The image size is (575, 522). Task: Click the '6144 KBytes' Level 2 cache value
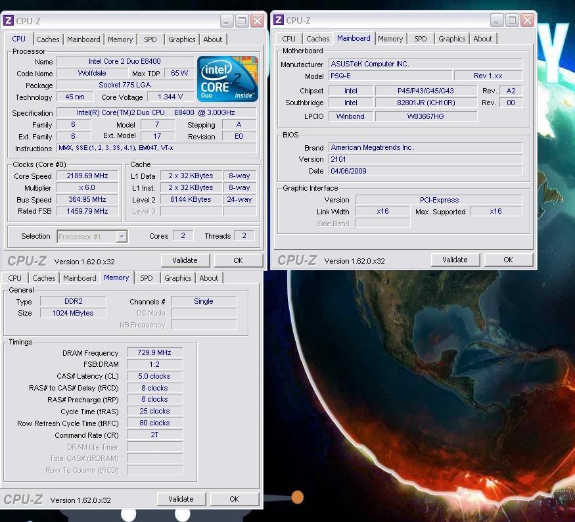click(x=191, y=200)
